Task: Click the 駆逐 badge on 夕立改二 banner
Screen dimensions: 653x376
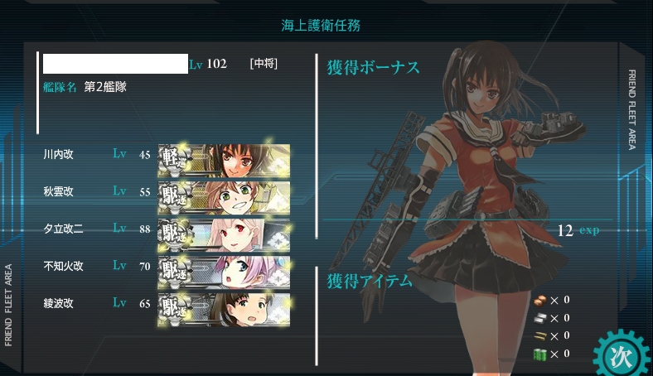Action: pyautogui.click(x=175, y=234)
